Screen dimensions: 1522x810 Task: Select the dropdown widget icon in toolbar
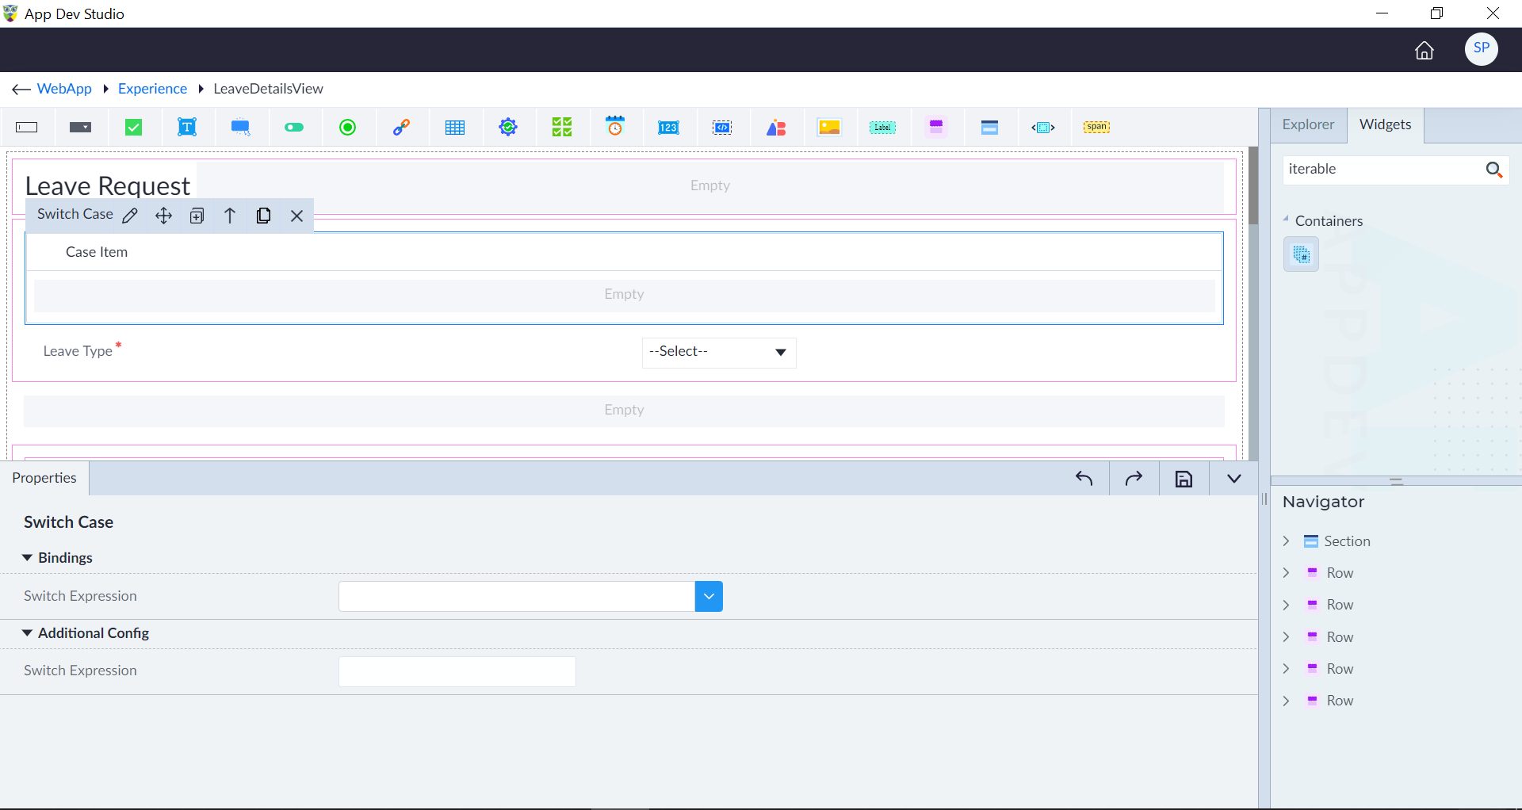point(80,128)
